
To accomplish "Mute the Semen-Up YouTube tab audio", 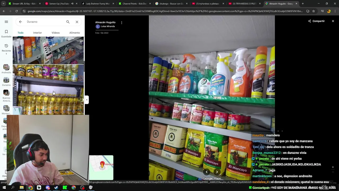I will 72,4.
